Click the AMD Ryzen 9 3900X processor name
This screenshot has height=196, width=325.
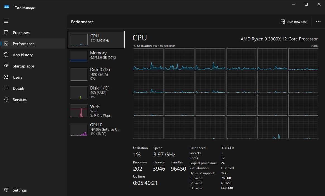click(x=279, y=39)
